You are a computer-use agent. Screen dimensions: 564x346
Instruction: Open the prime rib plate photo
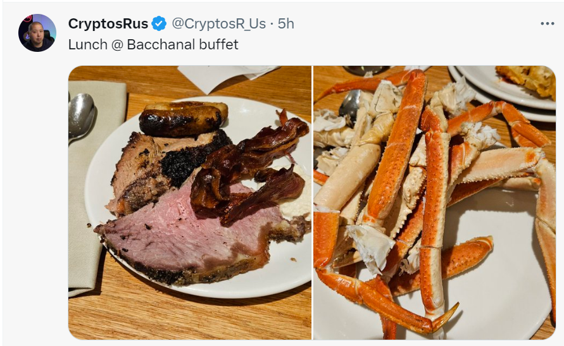190,202
